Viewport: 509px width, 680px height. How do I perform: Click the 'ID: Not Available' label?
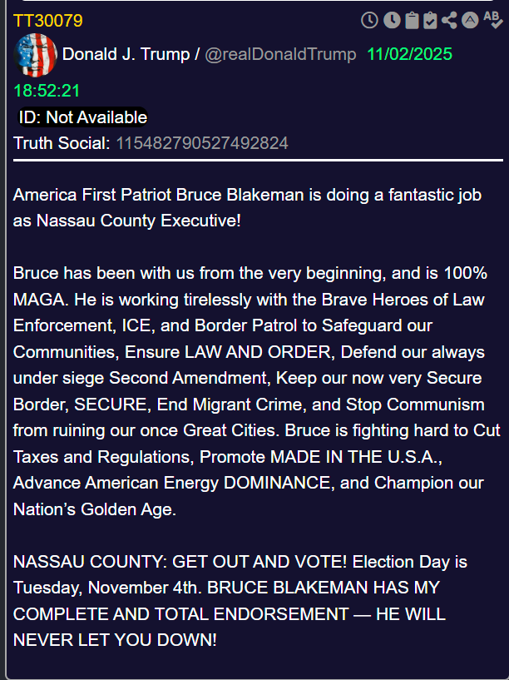point(82,117)
